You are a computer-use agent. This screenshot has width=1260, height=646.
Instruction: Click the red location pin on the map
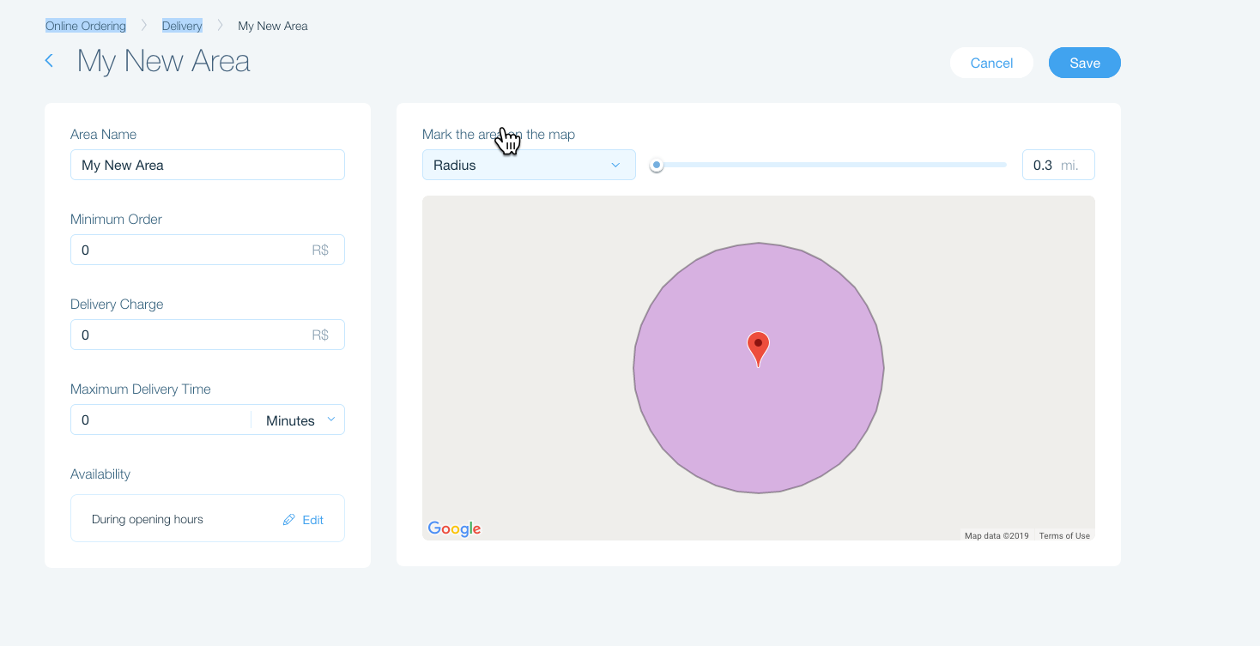click(758, 349)
